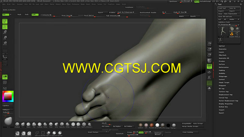The width and height of the screenshot is (244, 137).
Task: Click the Load Tool button
Action: [x=223, y=8]
